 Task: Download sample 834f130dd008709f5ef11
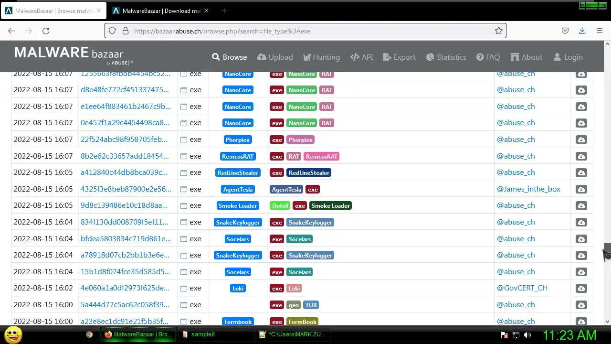coord(581,222)
